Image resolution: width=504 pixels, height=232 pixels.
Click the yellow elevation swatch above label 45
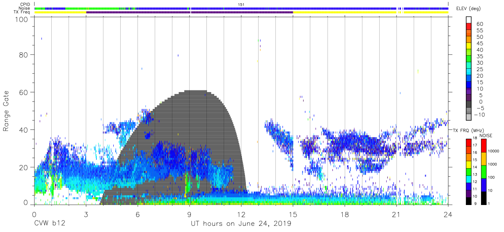tap(469, 46)
